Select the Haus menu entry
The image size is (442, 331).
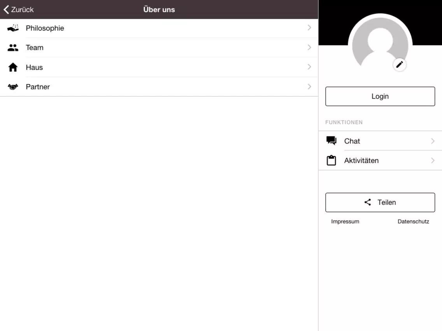pyautogui.click(x=159, y=67)
